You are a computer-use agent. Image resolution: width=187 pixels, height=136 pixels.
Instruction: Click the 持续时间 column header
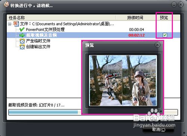[x=135, y=18]
